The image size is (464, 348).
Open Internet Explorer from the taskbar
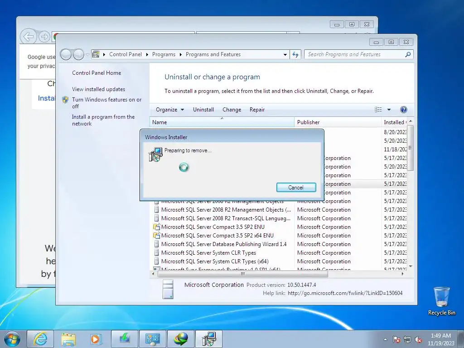click(40, 339)
